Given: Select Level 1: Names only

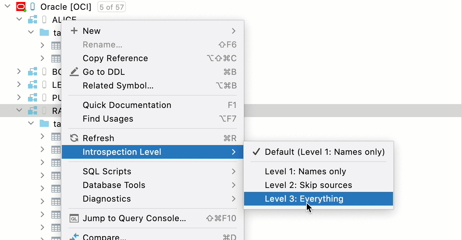Looking at the screenshot, I should coord(305,171).
